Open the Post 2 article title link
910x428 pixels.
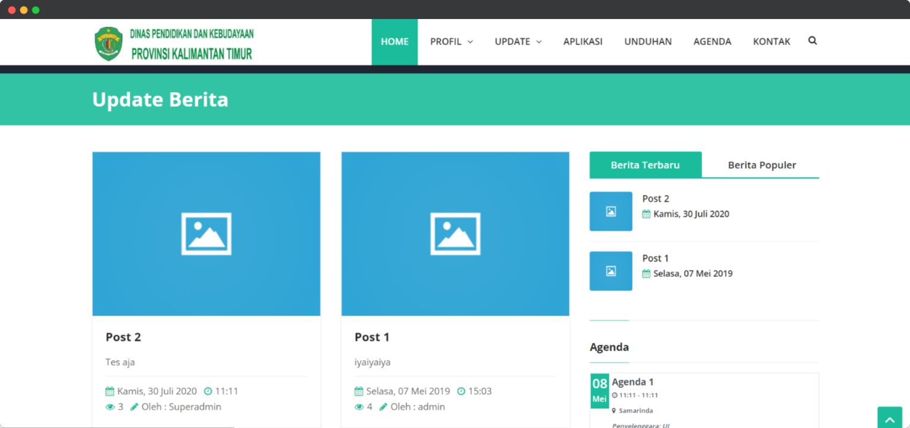point(123,337)
